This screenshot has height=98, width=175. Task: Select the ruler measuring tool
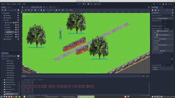click(44, 10)
